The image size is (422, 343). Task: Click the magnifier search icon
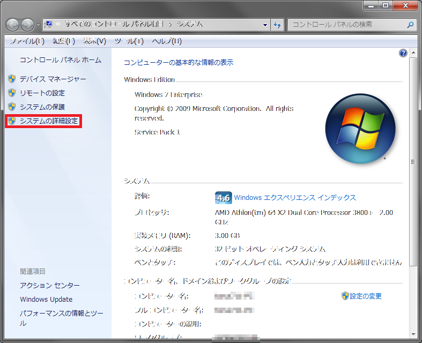tap(410, 25)
